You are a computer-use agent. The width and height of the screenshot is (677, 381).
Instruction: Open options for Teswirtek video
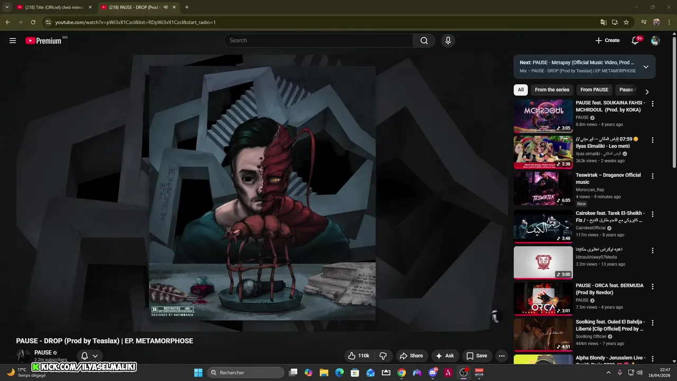click(x=652, y=176)
